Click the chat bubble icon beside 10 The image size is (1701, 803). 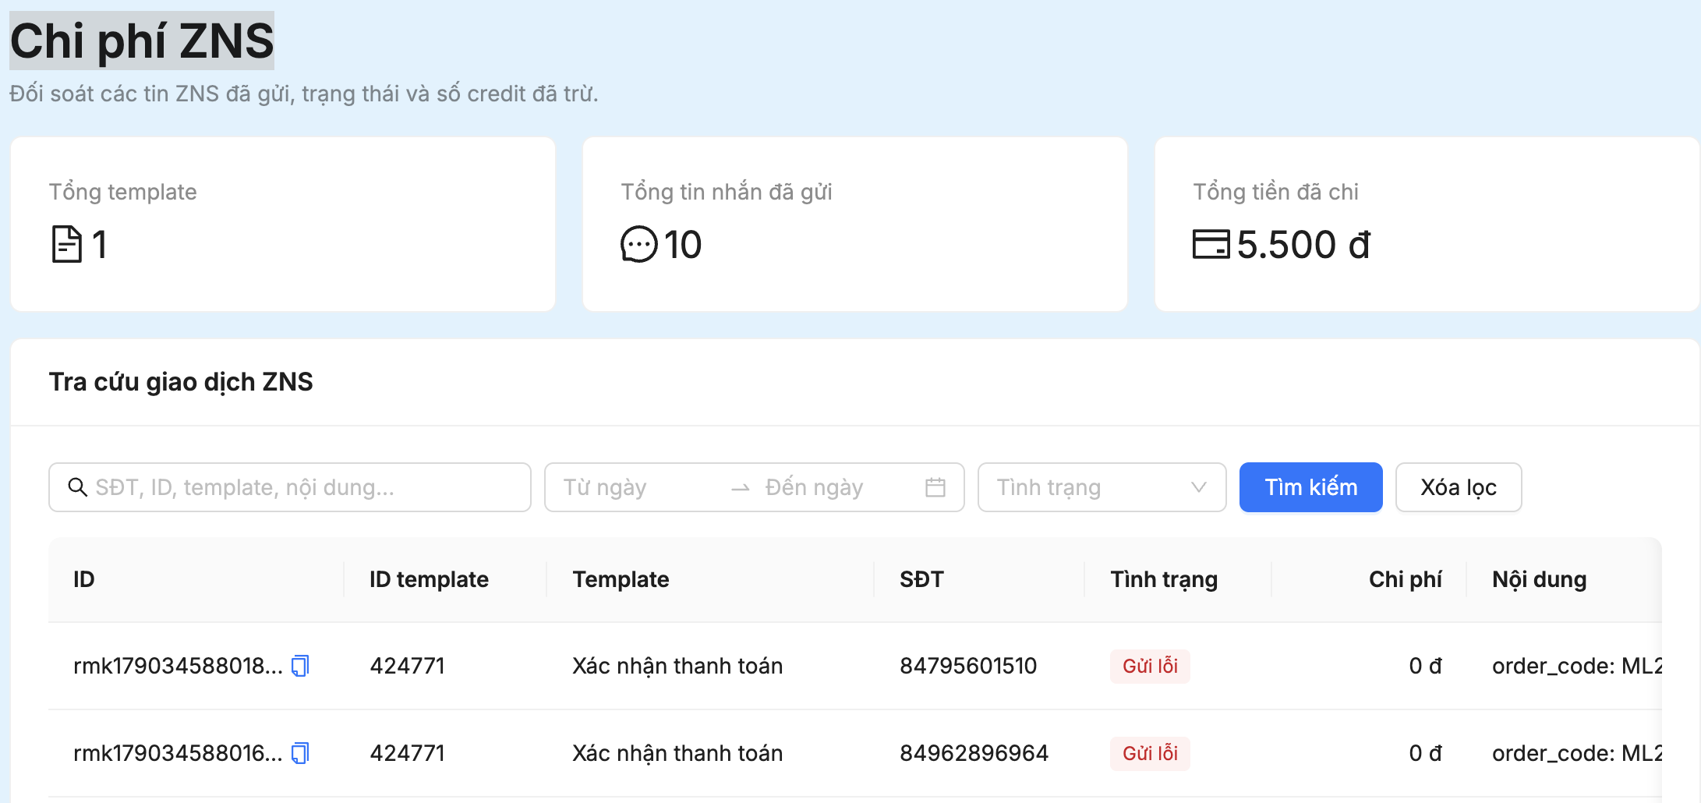639,244
